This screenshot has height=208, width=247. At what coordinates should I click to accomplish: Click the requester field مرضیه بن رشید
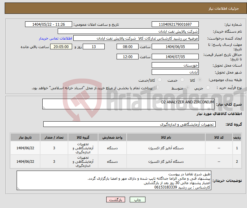(136, 38)
